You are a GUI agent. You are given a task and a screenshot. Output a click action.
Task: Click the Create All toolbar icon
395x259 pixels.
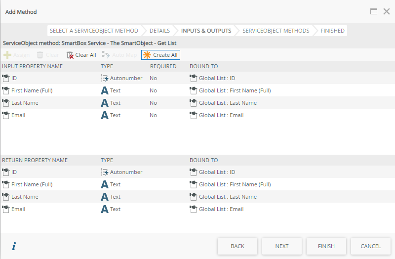(147, 55)
